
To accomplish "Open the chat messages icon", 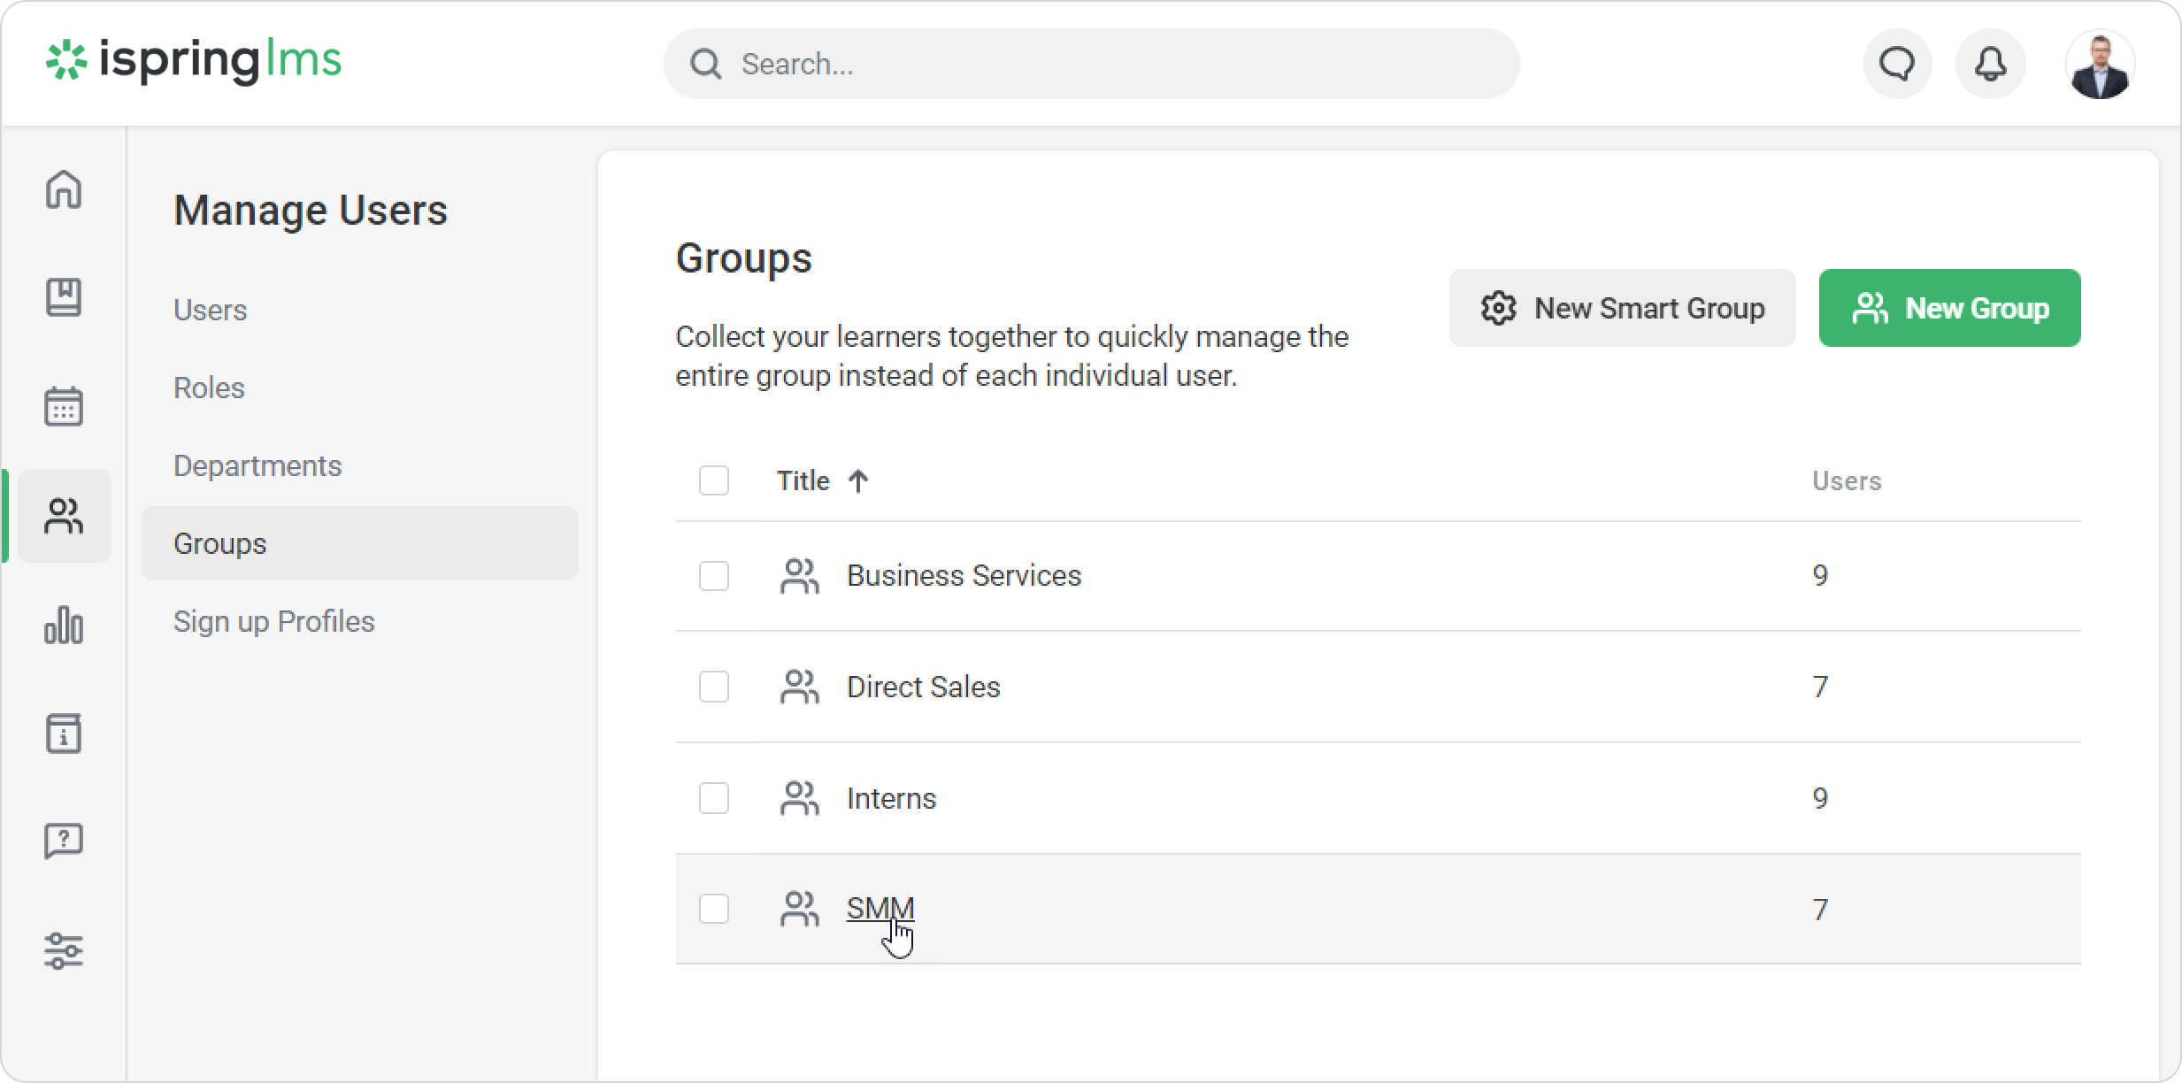I will coord(1897,64).
